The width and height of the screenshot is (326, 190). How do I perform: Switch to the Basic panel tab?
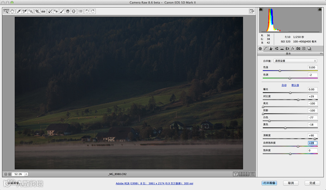point(260,48)
